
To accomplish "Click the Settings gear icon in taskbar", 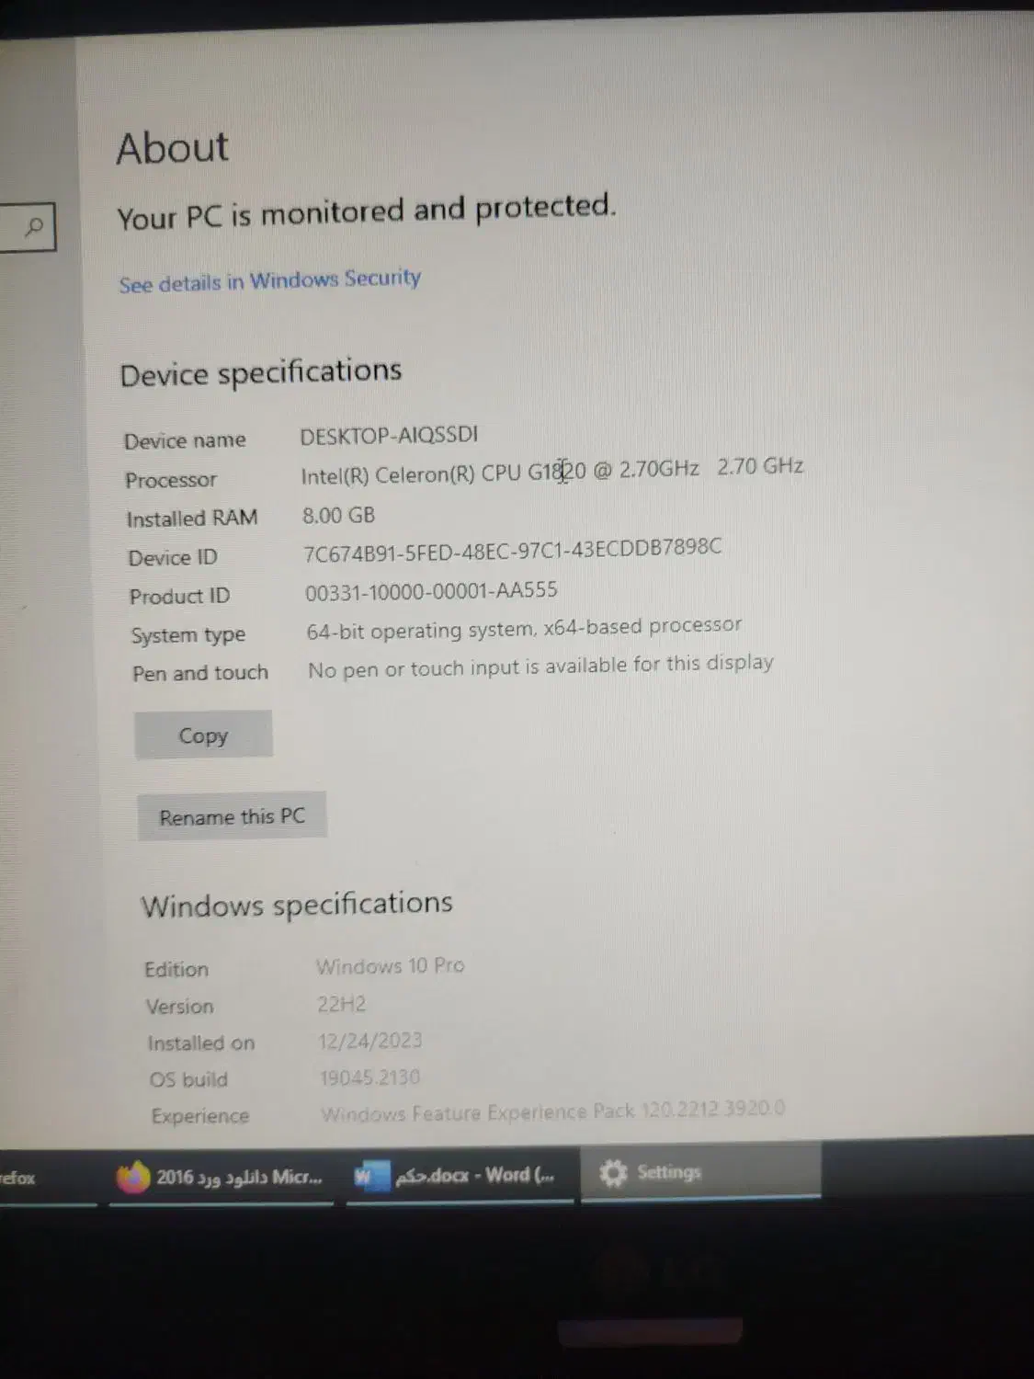I will 613,1172.
